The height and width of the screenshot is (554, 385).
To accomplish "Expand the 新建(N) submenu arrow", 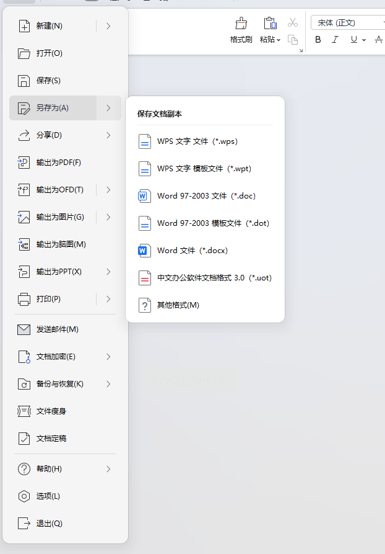I will (x=108, y=26).
